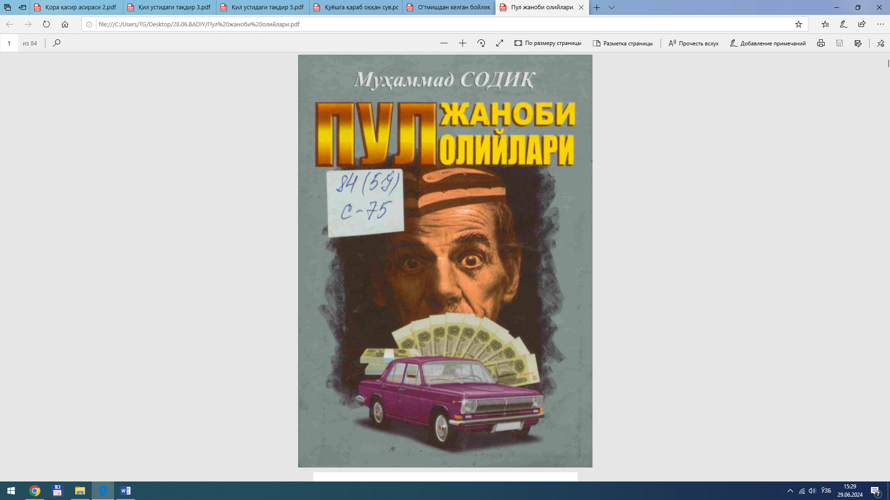Image resolution: width=890 pixels, height=500 pixels.
Task: Pin the PDF toolbar
Action: tap(880, 43)
